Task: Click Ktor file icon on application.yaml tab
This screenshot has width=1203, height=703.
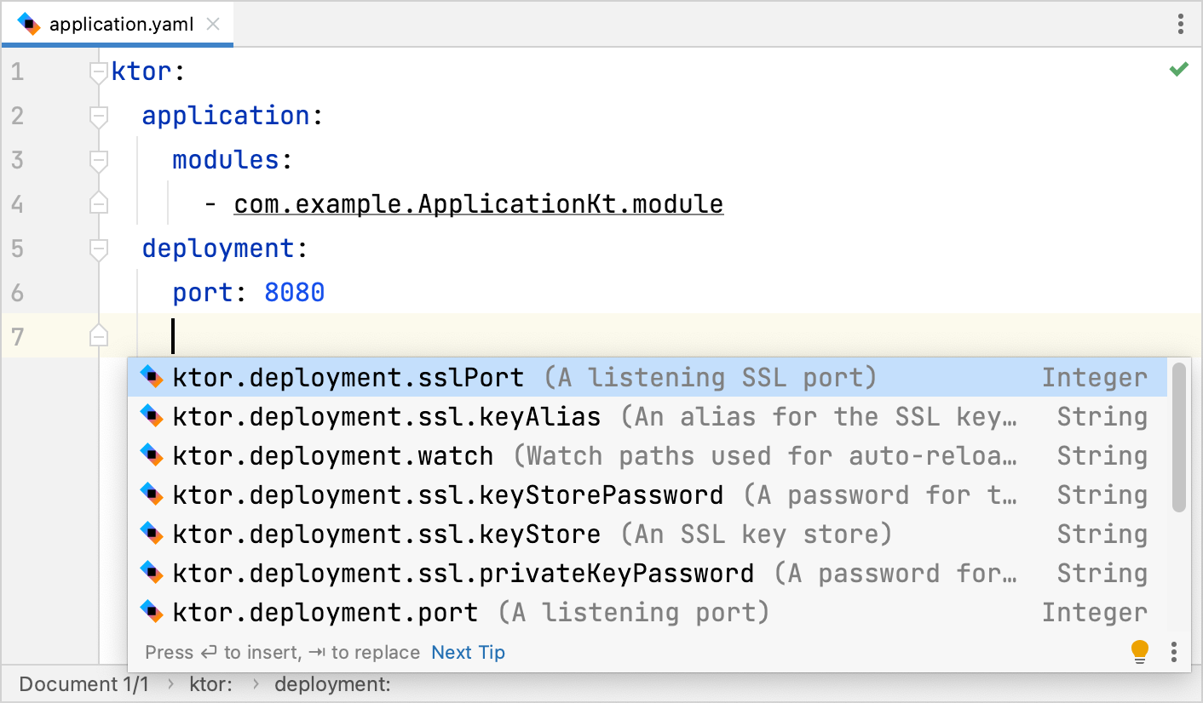Action: pyautogui.click(x=29, y=24)
